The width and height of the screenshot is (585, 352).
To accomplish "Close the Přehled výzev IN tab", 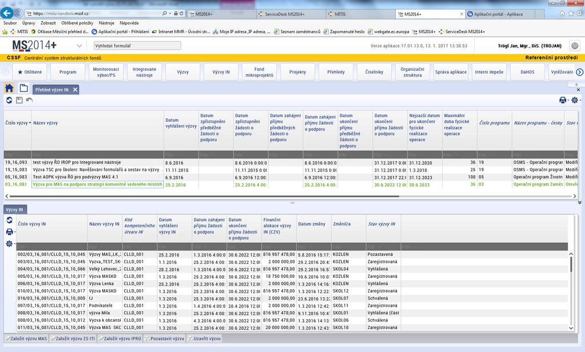I will tap(75, 90).
